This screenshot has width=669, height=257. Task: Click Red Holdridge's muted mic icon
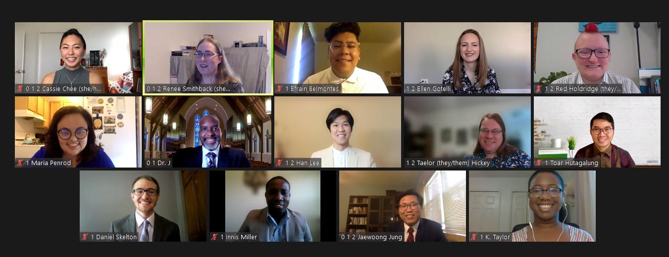pyautogui.click(x=539, y=89)
